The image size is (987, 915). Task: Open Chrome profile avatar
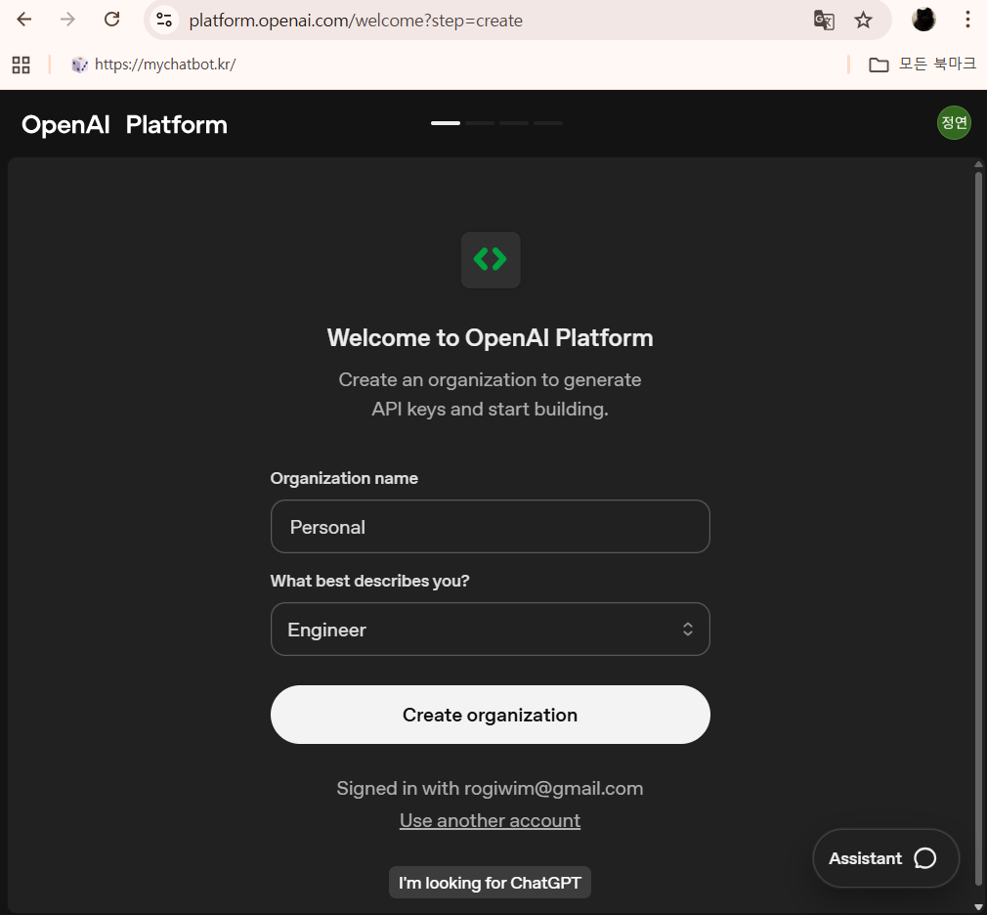pos(923,20)
